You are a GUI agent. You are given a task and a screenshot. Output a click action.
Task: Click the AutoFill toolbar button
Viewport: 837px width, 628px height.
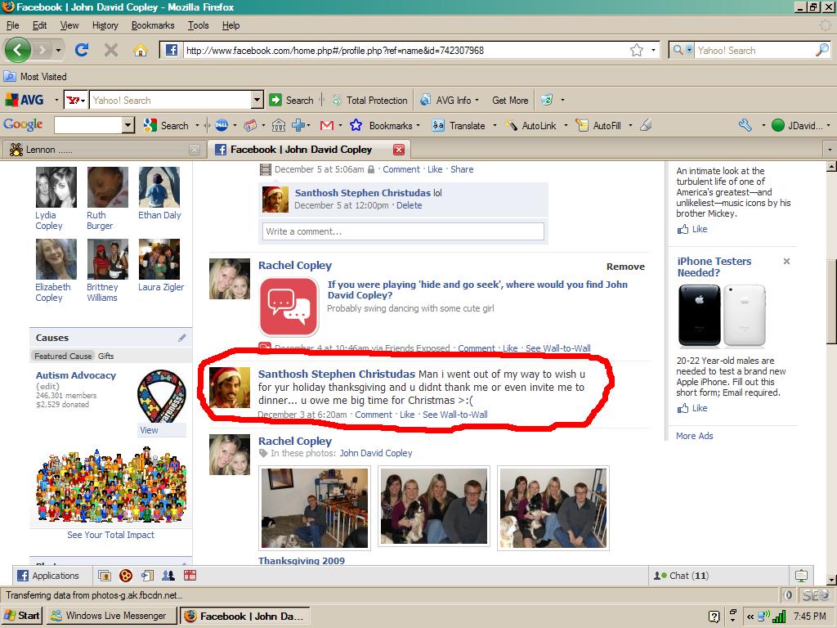(x=598, y=125)
